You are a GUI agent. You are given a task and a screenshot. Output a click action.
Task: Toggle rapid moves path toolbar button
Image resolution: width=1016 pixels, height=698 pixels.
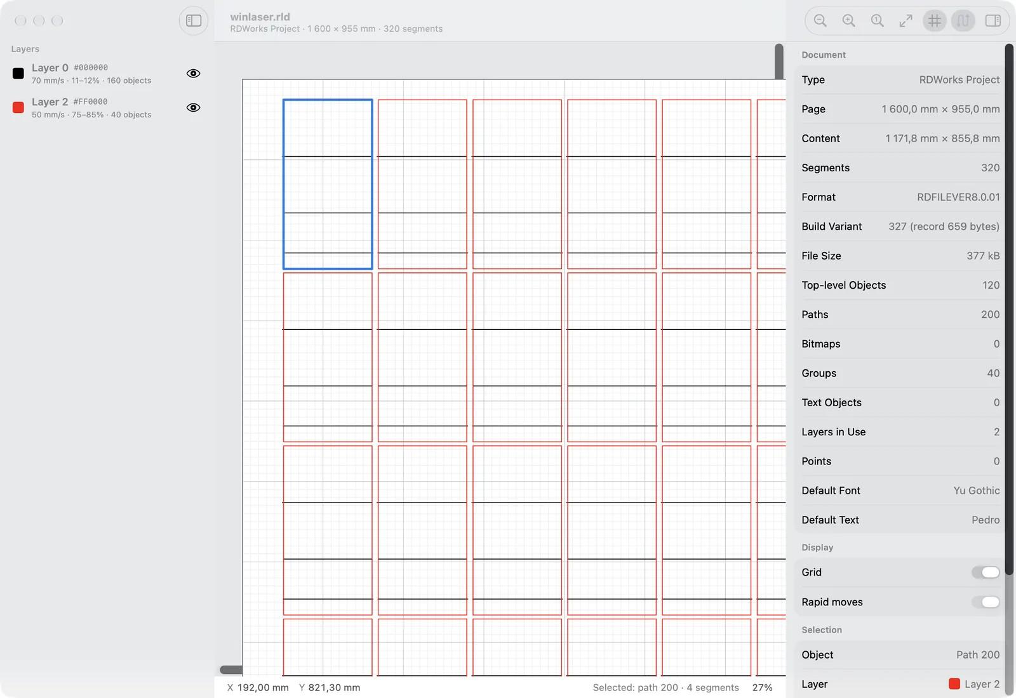point(963,21)
